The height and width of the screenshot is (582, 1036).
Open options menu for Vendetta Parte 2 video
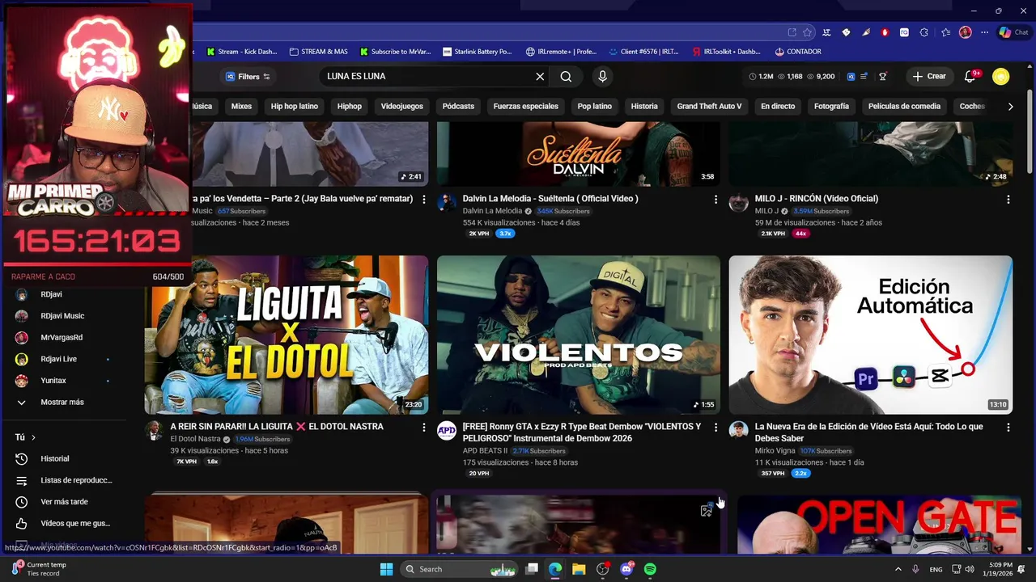pyautogui.click(x=423, y=199)
